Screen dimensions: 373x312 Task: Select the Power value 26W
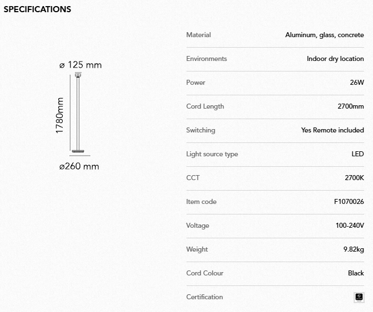click(357, 83)
